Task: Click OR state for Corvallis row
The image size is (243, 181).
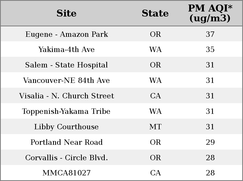Action: click(155, 158)
